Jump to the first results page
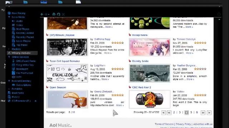The width and height of the screenshot is (229, 128). tap(164, 113)
